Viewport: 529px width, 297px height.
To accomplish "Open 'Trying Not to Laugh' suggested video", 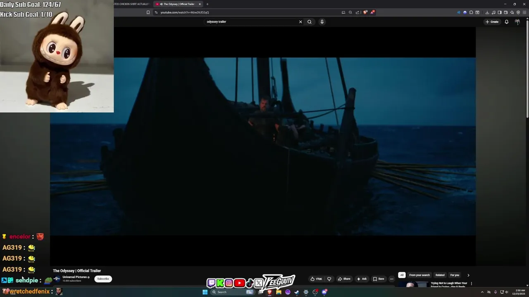I will pyautogui.click(x=449, y=284).
